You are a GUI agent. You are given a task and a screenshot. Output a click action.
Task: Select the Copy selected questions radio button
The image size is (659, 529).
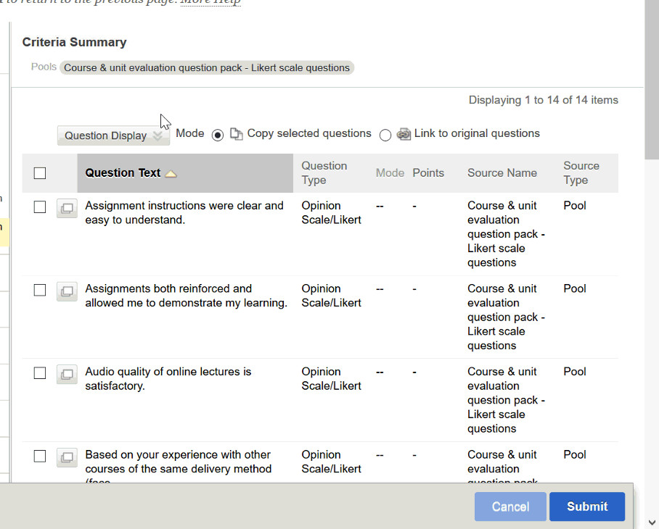coord(218,135)
